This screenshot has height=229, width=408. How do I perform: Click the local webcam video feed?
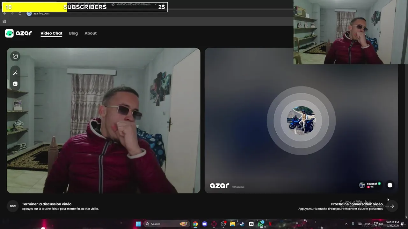104,121
